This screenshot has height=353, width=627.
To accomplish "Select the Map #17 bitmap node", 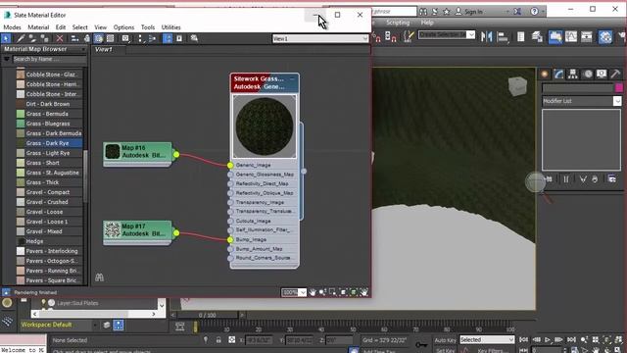I will click(x=138, y=231).
